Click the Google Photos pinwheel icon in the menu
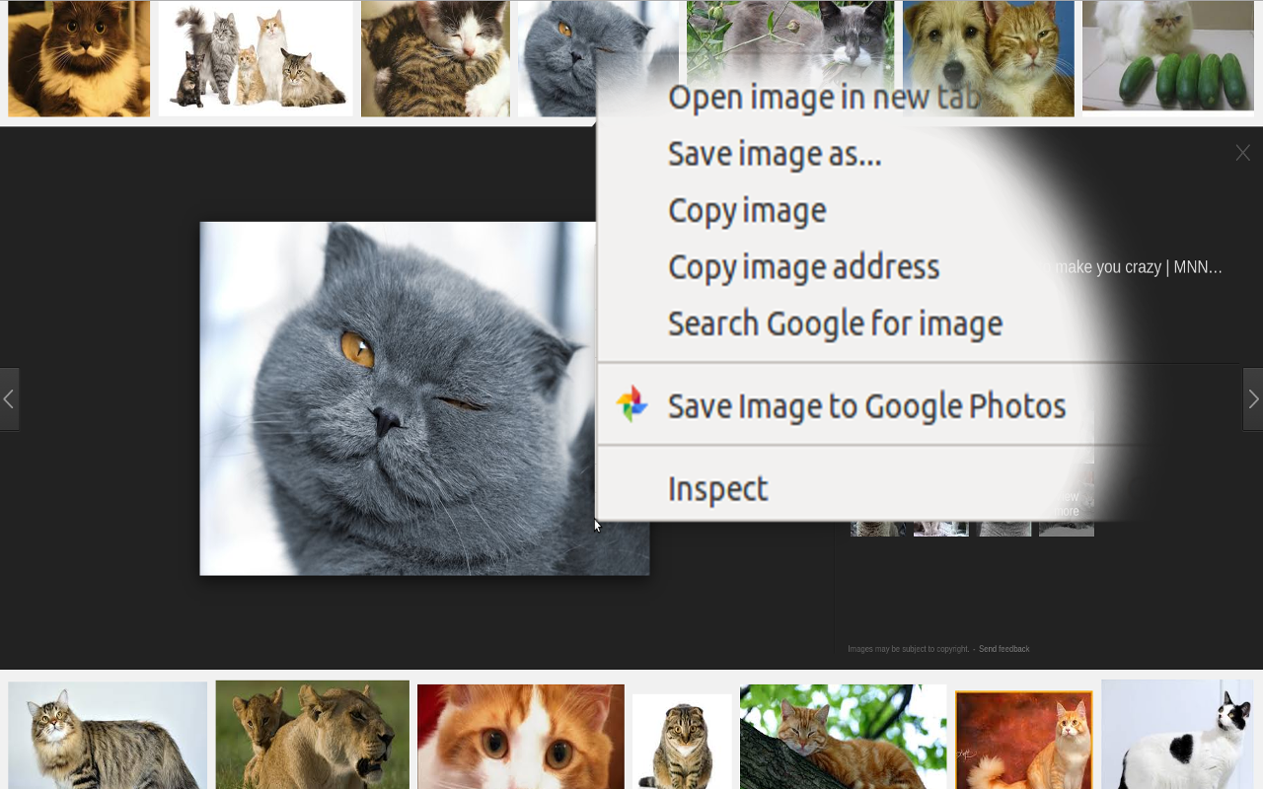Screen dimensions: 1263x789 pos(634,403)
